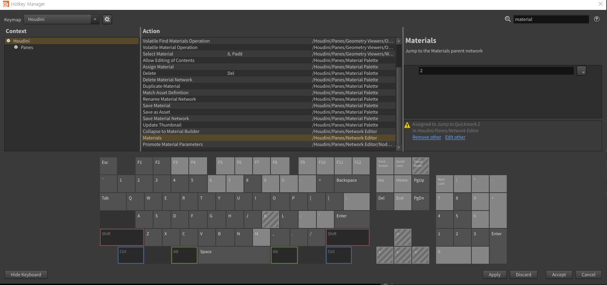Select Delete Material Network action
607x285 pixels.
click(269, 80)
